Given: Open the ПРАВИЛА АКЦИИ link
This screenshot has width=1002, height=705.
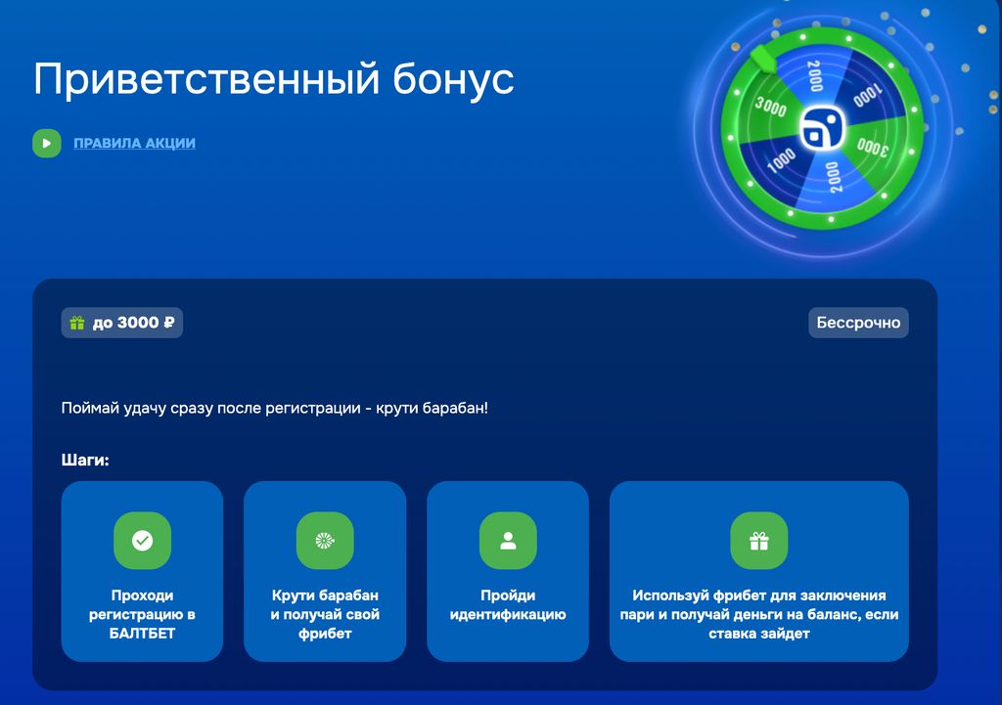Looking at the screenshot, I should tap(134, 143).
